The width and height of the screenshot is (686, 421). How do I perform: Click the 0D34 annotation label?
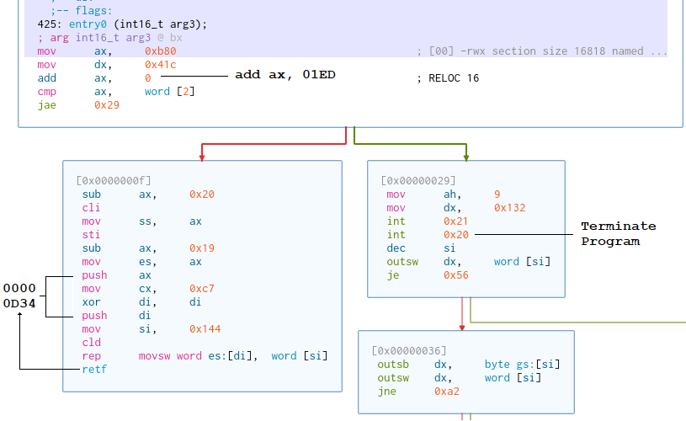(19, 303)
